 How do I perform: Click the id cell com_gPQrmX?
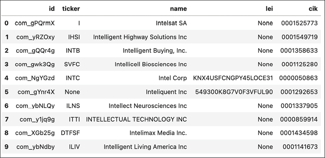(35, 23)
